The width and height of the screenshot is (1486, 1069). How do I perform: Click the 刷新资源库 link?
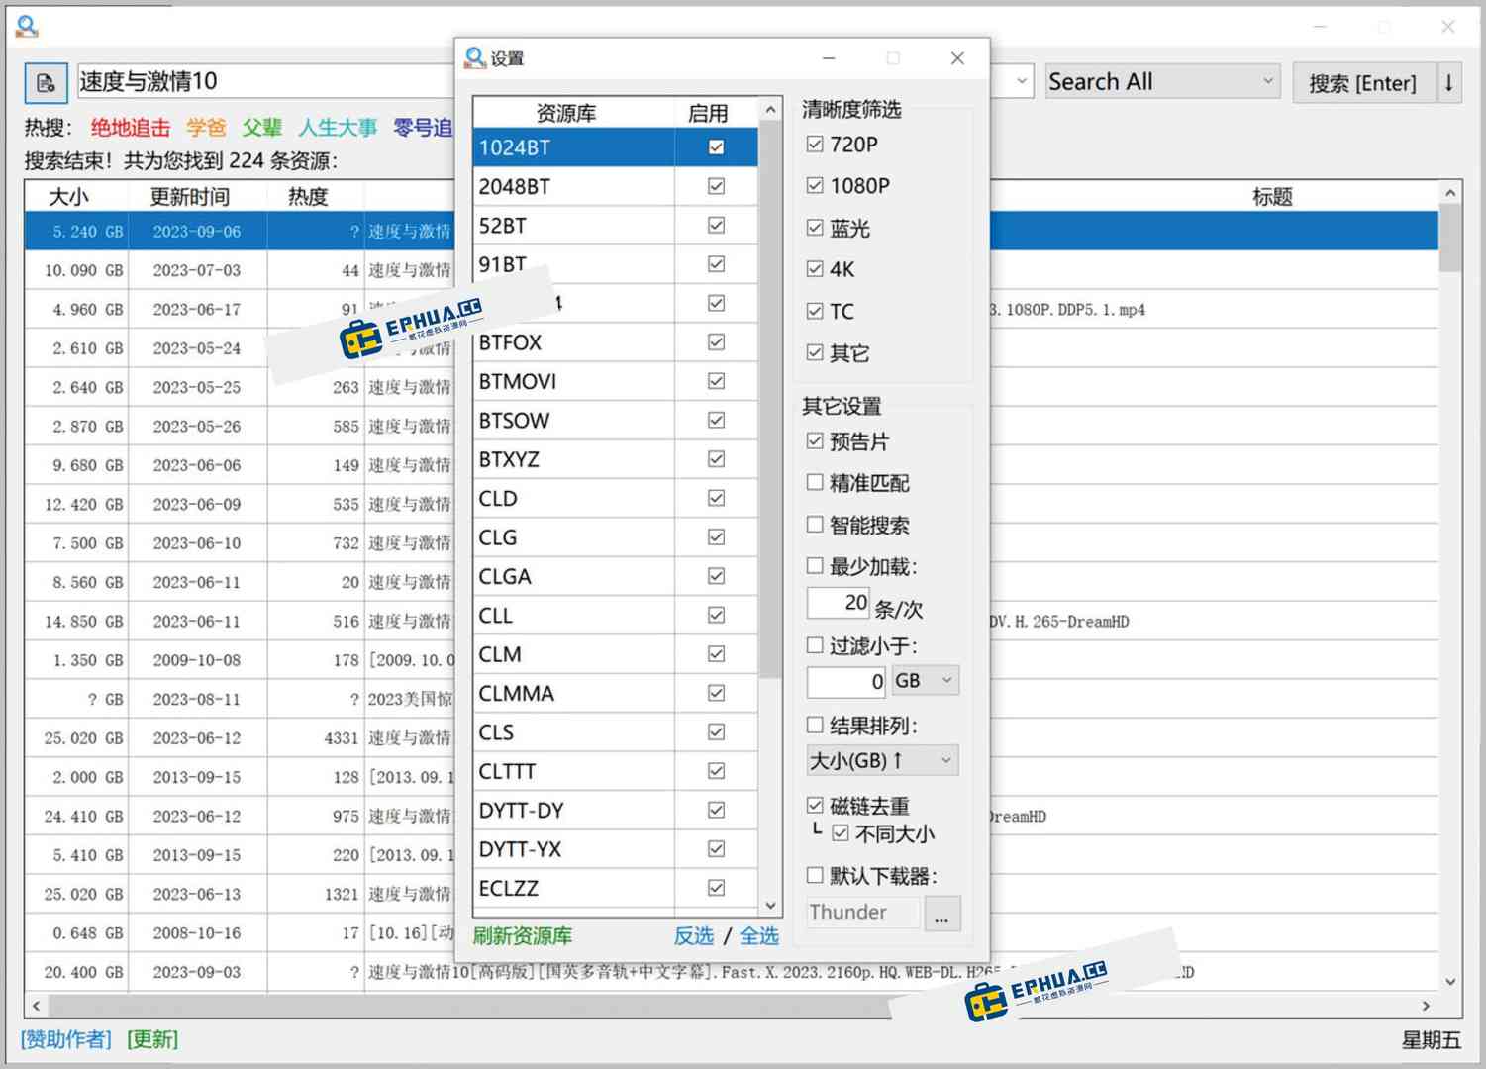(x=523, y=935)
